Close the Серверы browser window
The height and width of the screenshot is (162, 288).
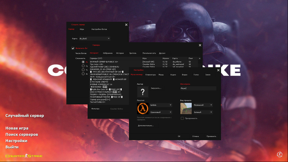click(x=200, y=45)
